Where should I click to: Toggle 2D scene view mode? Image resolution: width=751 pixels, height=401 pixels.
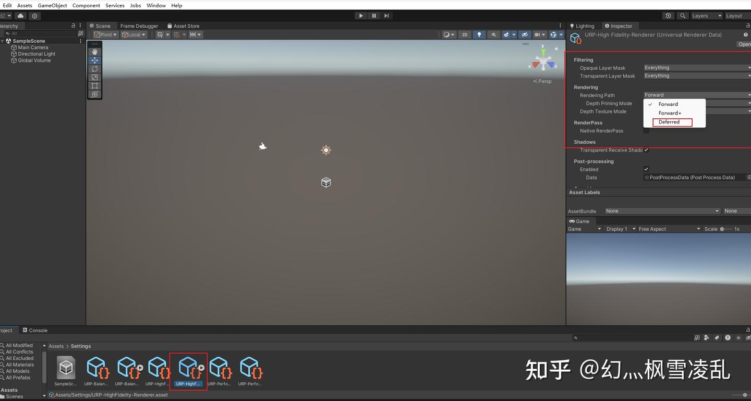pos(465,35)
